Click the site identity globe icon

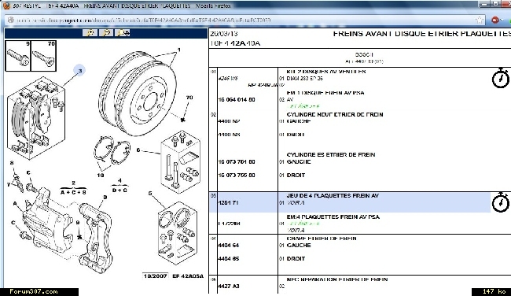click(11, 20)
